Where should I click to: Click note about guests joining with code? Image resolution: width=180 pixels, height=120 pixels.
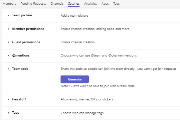click(97, 86)
